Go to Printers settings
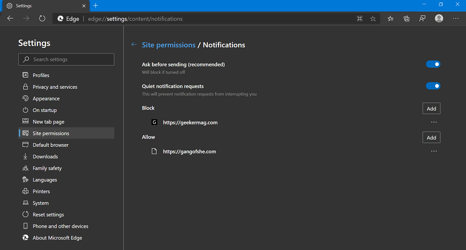 point(66,191)
